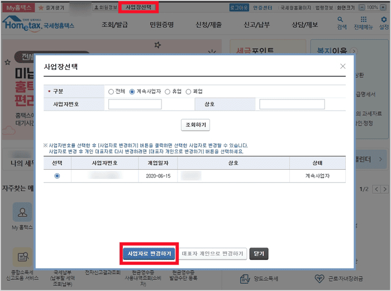Expand the calendar panel chevron

tap(380, 159)
